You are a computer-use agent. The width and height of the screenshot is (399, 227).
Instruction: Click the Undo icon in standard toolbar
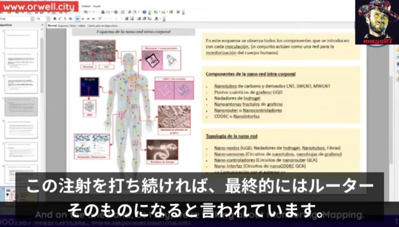point(86,12)
